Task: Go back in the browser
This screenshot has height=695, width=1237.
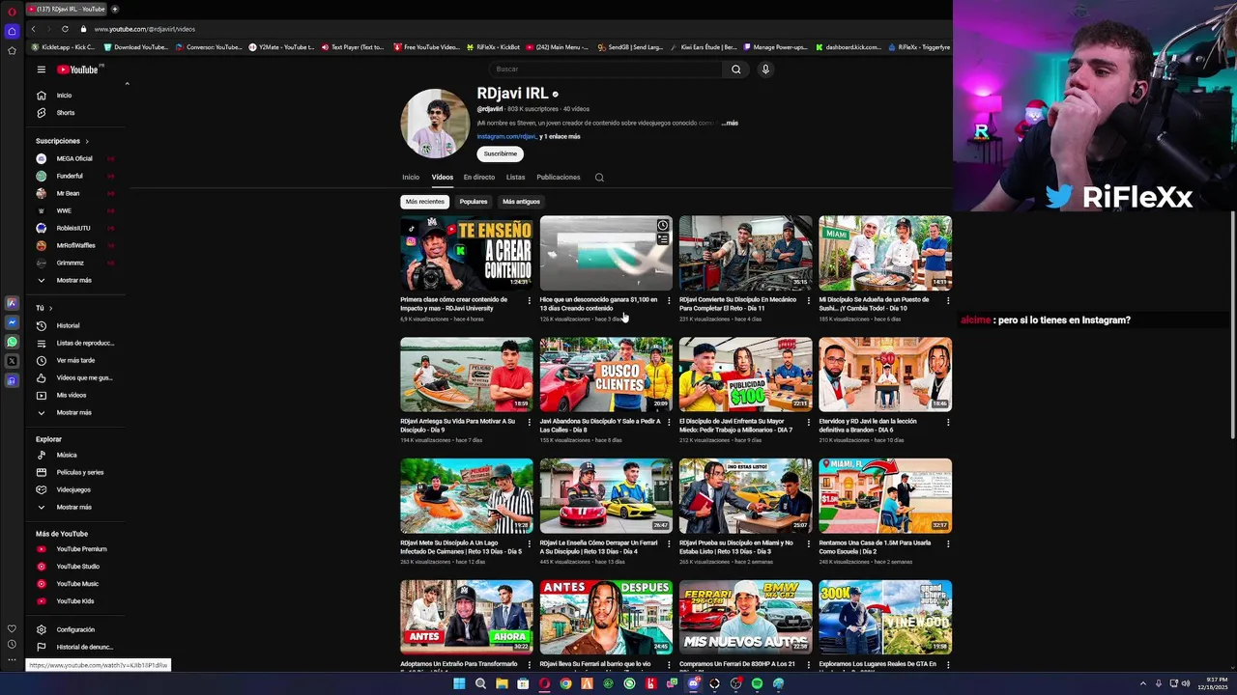Action: pyautogui.click(x=33, y=29)
